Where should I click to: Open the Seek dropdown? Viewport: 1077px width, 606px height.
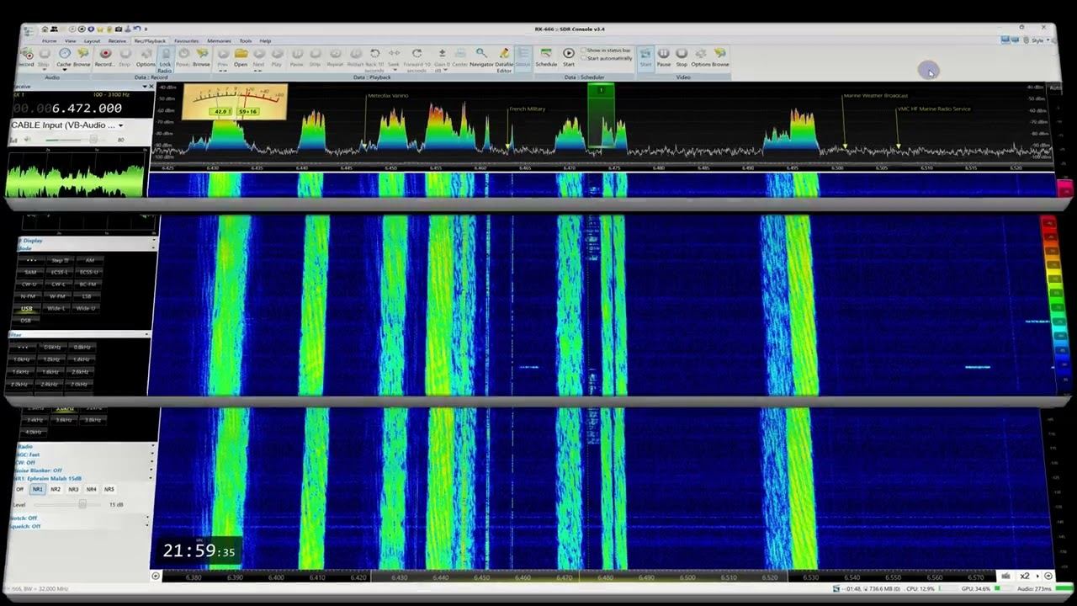point(394,57)
